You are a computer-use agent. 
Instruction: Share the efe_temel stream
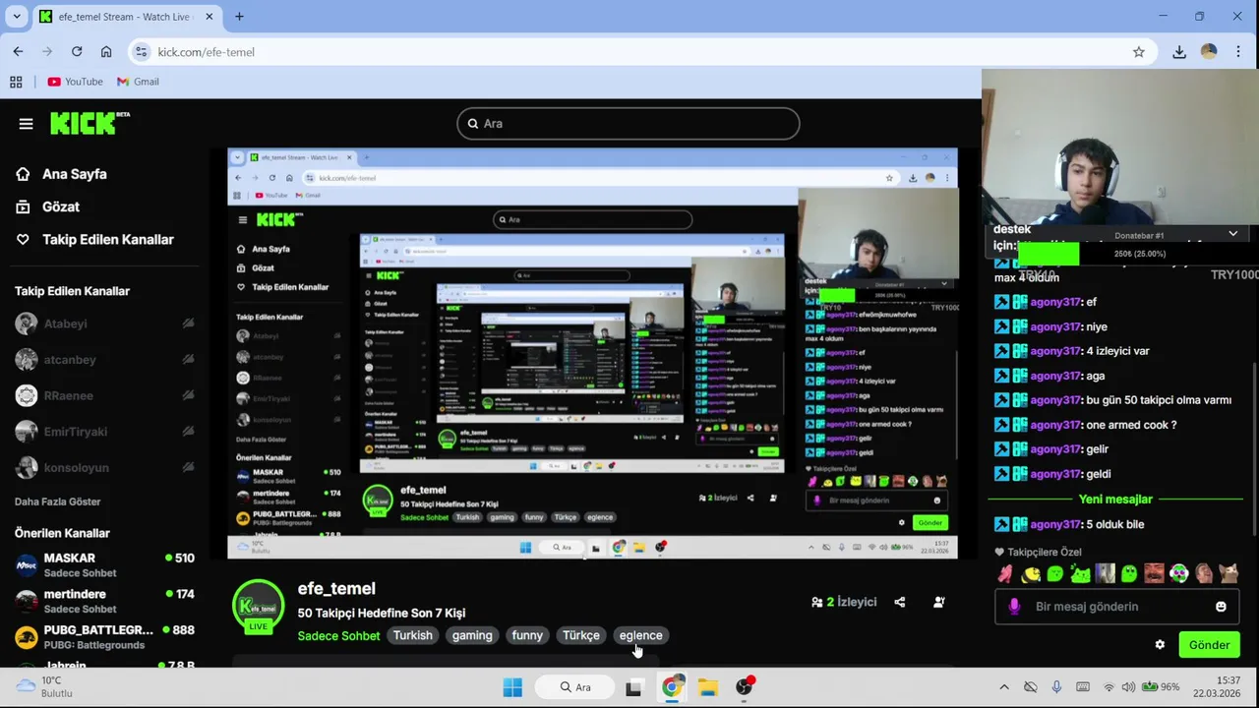tap(899, 602)
